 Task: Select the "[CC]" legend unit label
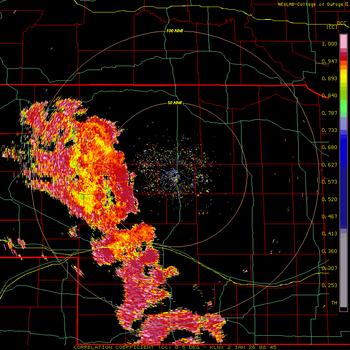pyautogui.click(x=332, y=27)
